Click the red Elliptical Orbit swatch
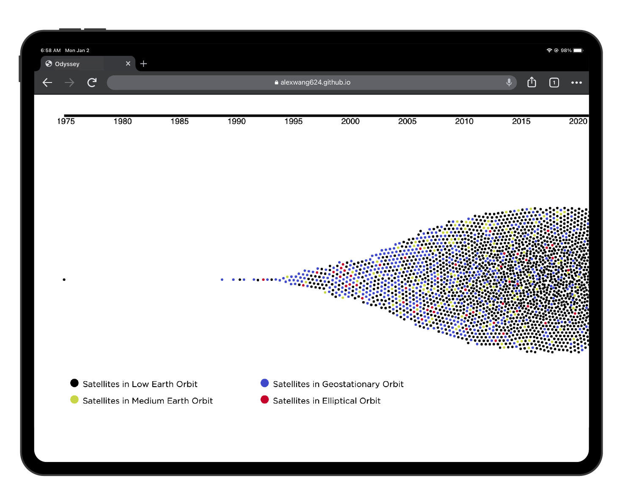This screenshot has height=503, width=620. 265,399
